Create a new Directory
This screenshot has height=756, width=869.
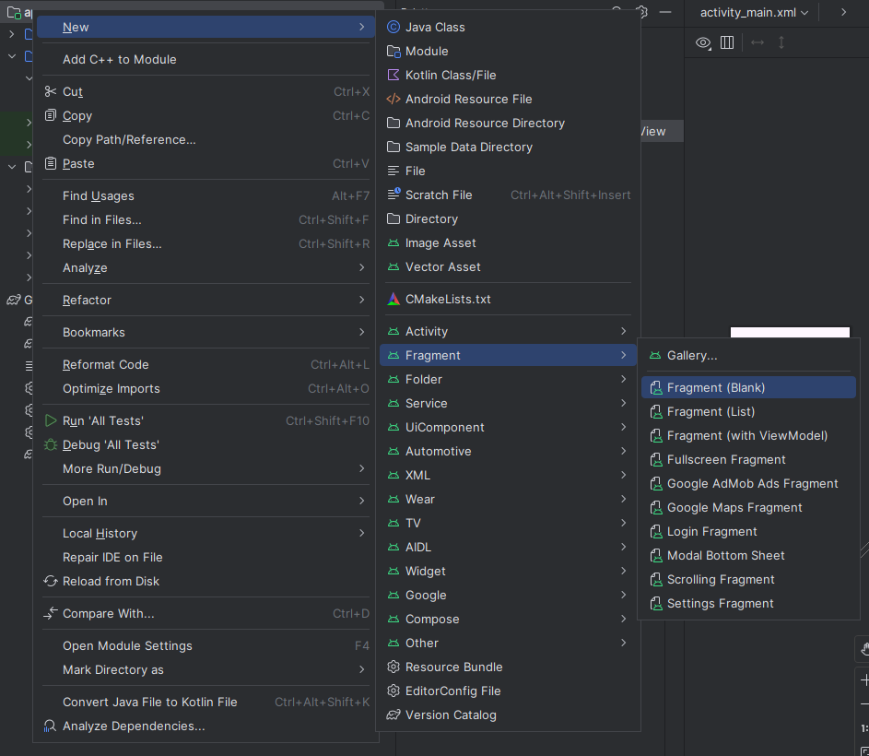pos(507,219)
